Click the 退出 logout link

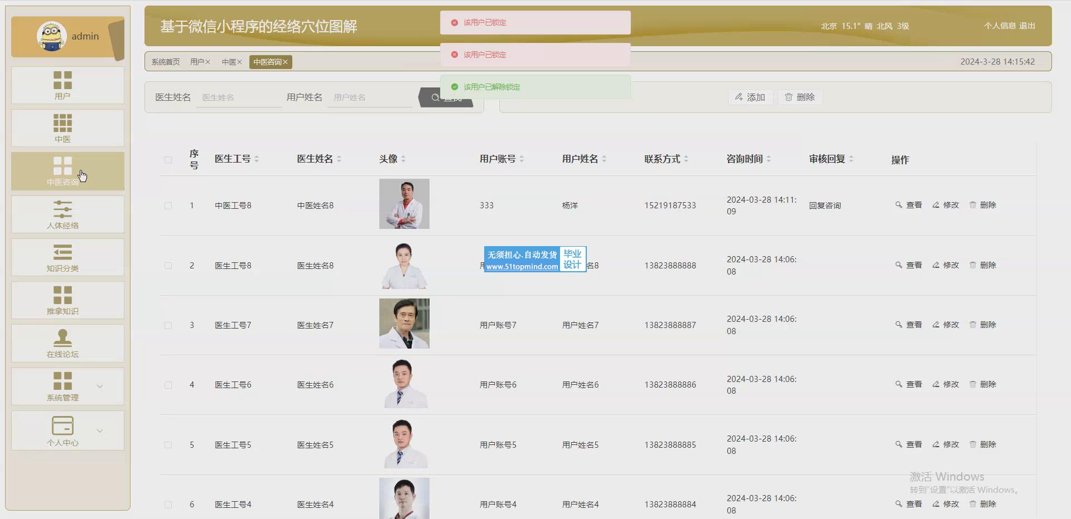click(x=1027, y=26)
